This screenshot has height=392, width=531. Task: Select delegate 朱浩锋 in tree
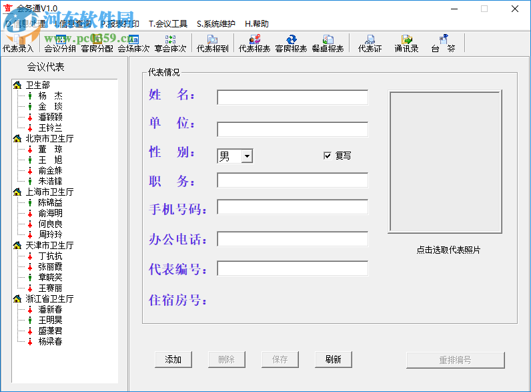pos(50,181)
